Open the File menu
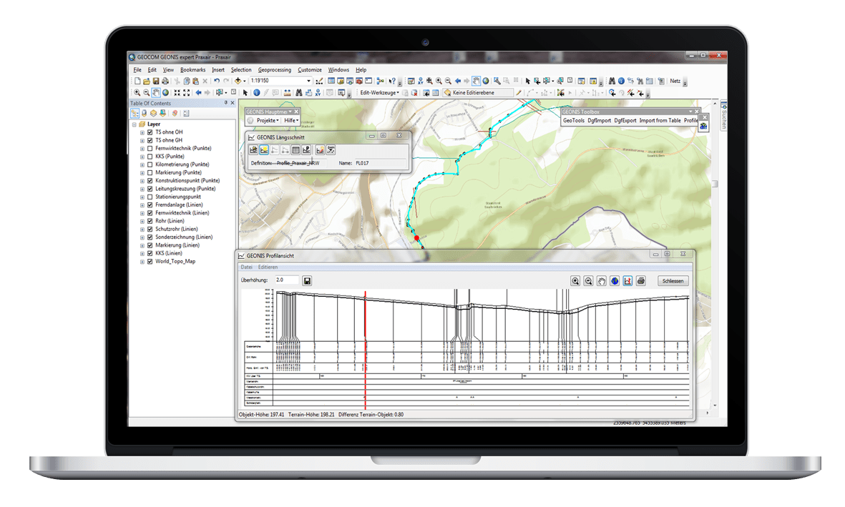This screenshot has width=845, height=507. [x=137, y=69]
